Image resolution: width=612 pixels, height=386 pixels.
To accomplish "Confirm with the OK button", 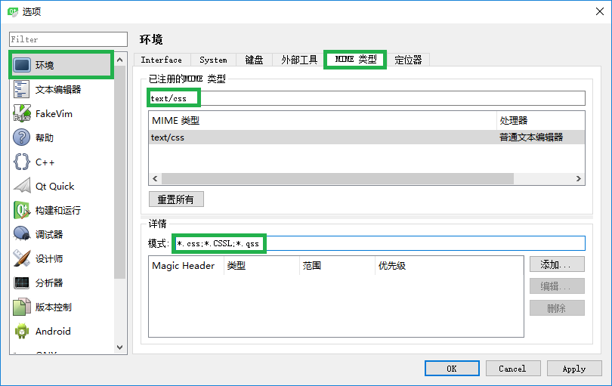I will (452, 369).
